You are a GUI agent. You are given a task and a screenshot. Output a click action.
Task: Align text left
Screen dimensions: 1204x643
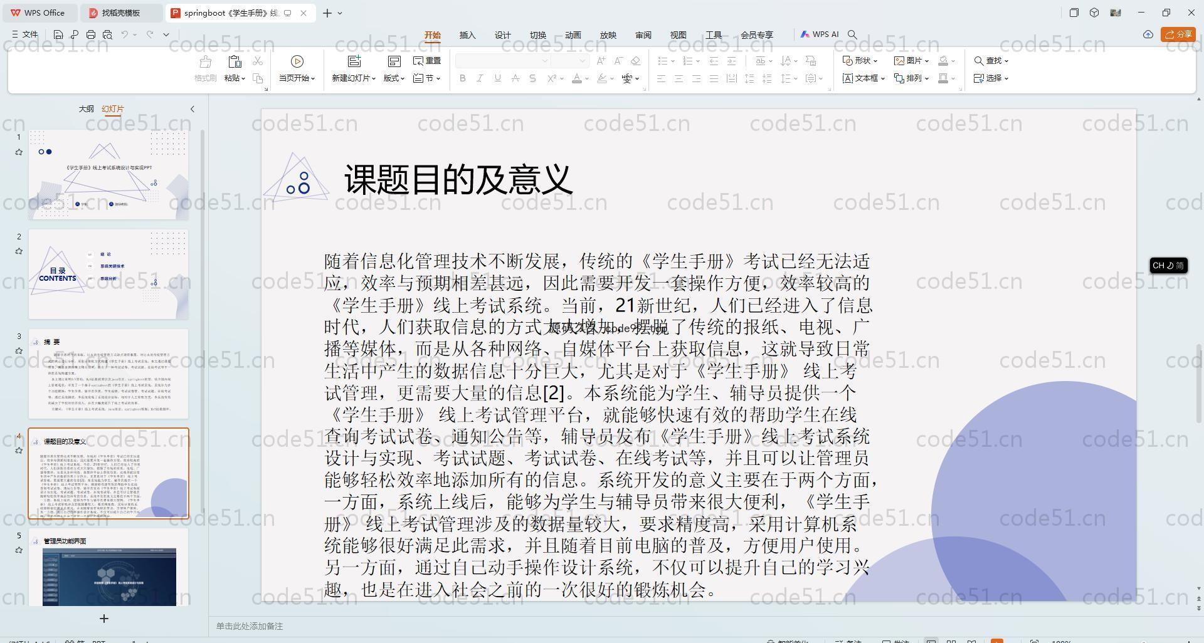(661, 78)
